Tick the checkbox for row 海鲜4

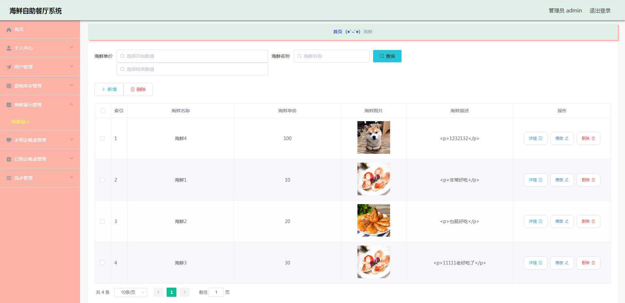click(102, 138)
